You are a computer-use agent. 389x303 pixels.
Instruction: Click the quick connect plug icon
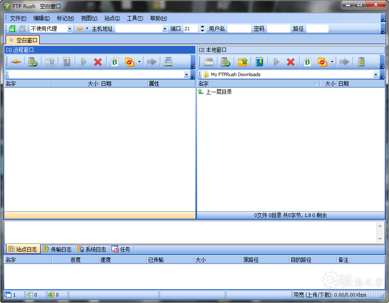coord(80,29)
